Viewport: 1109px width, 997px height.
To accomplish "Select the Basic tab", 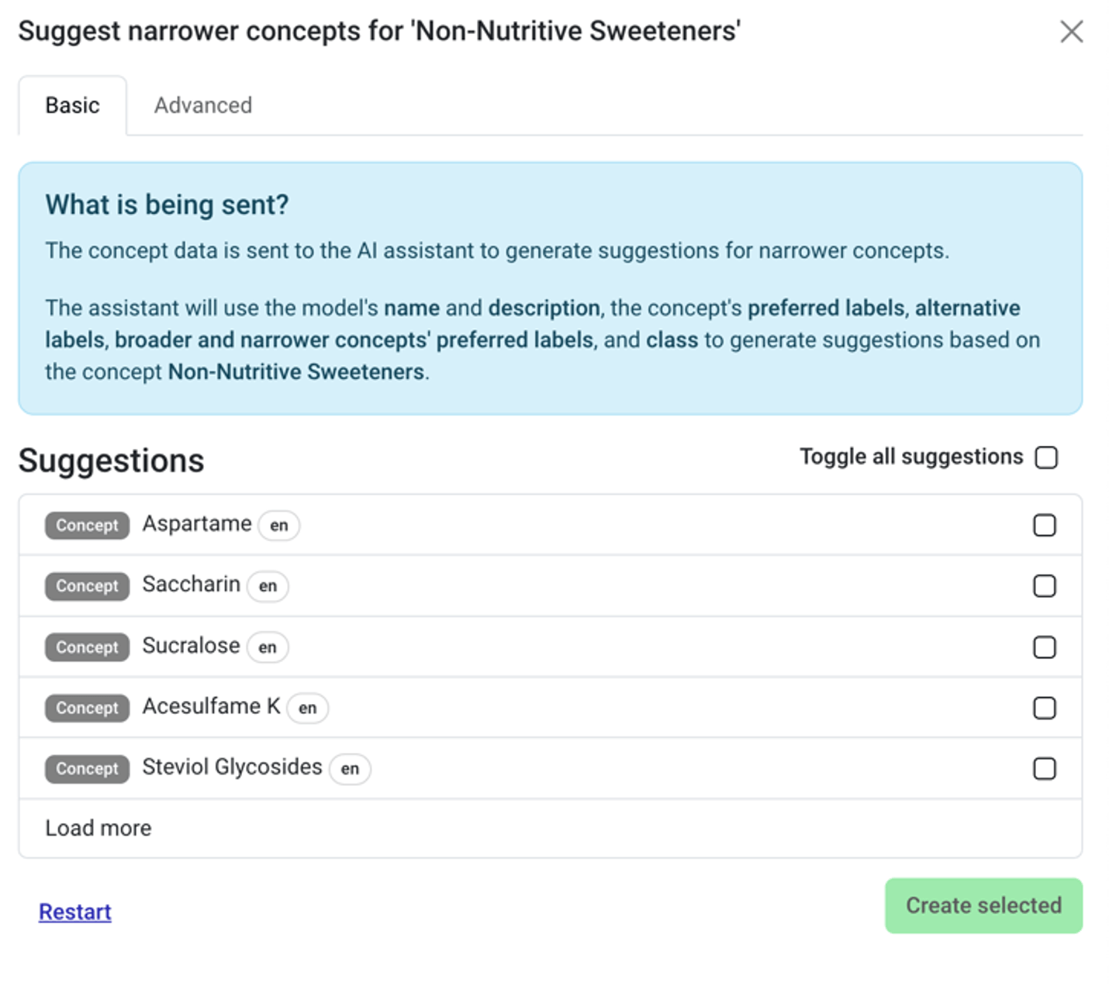I will [x=72, y=105].
